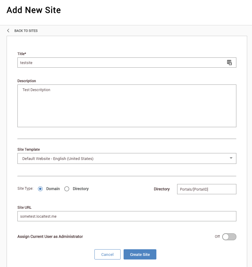Choose the Default Website - English template selector
The image size is (252, 267).
click(x=127, y=158)
